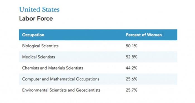
Task: Click the 25.7% value
Action: 131,90
